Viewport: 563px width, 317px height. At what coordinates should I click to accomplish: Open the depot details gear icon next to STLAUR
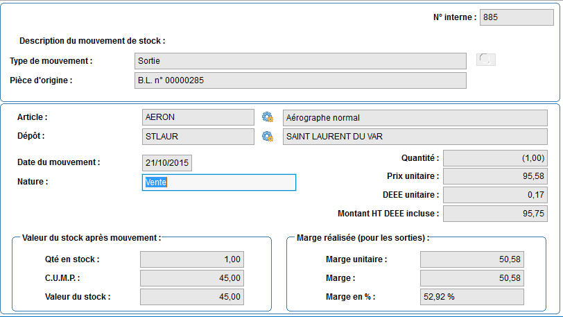coord(267,137)
